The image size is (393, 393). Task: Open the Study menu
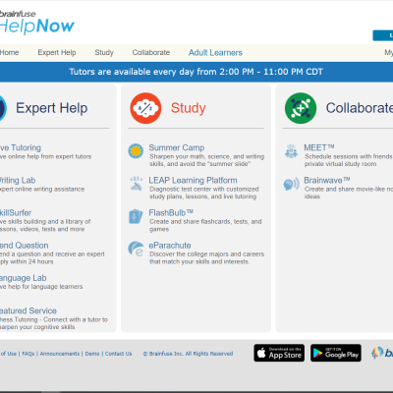(104, 52)
